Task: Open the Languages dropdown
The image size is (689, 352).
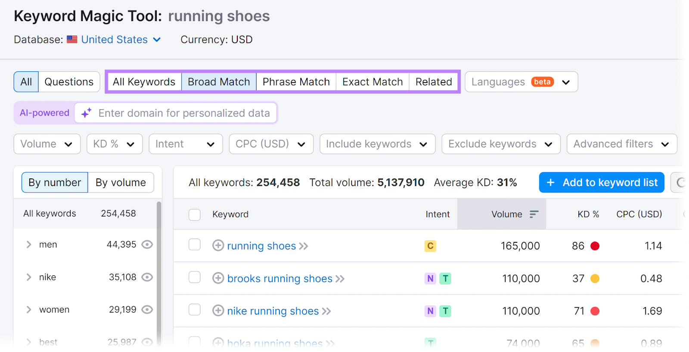Action: pyautogui.click(x=521, y=82)
